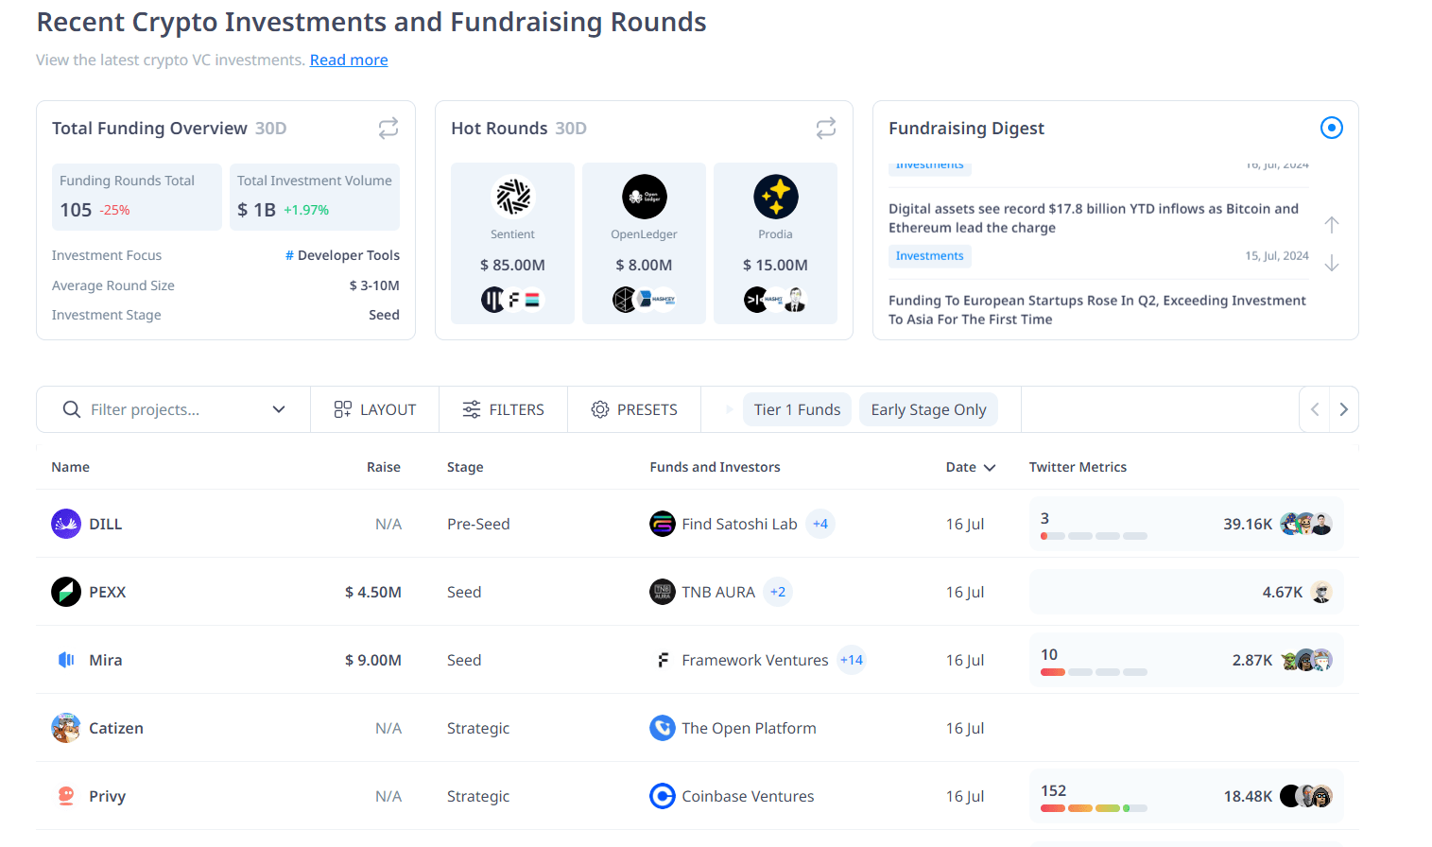Click the PEXX project icon
The width and height of the screenshot is (1432, 847).
66,592
